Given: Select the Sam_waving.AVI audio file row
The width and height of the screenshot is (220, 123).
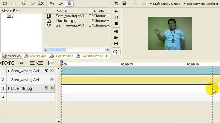Looking at the screenshot, I should coord(76,25).
